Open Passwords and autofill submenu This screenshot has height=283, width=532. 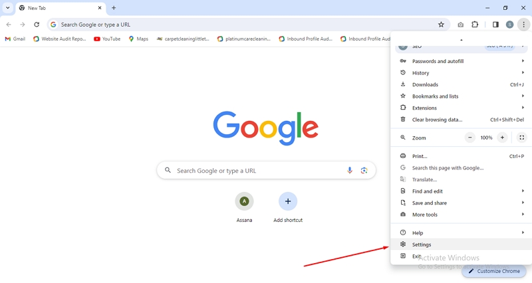coord(462,61)
